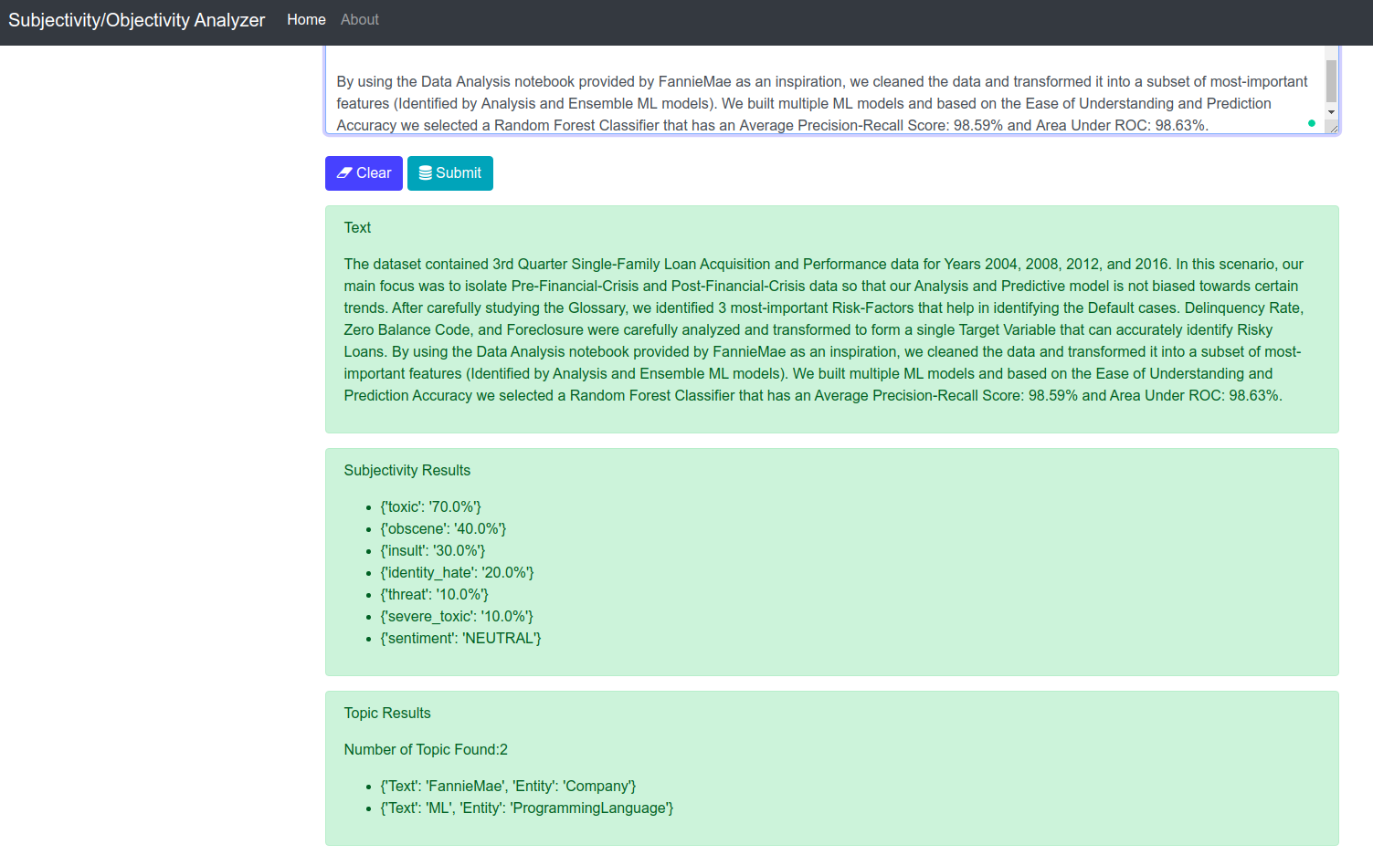Click the 'Number of Topic Found:2' text

click(x=426, y=750)
